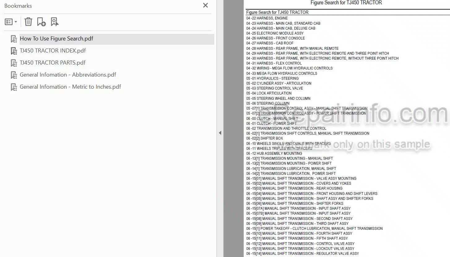Select '06 -10 WHEELS SINGLE AND DUALS WITH SPACERS'
This screenshot has height=257, width=450.
[288, 143]
